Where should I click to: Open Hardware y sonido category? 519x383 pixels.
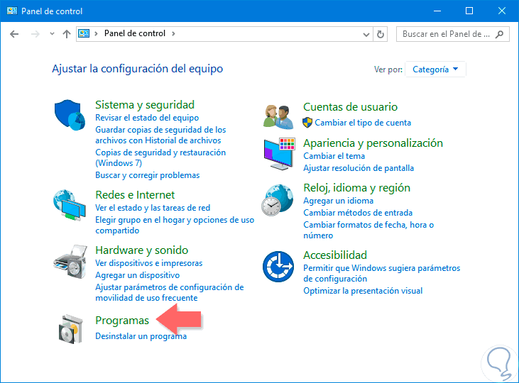[142, 250]
